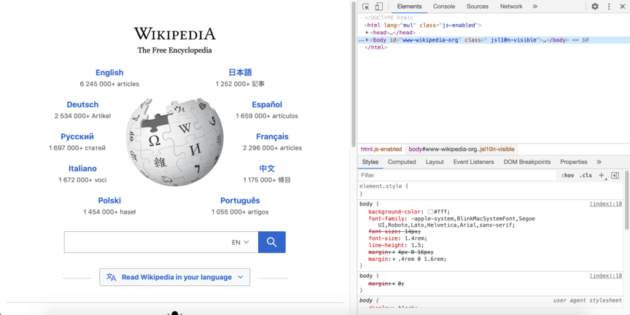The width and height of the screenshot is (630, 315).
Task: Focus the Styles Filter input field
Action: tap(456, 175)
